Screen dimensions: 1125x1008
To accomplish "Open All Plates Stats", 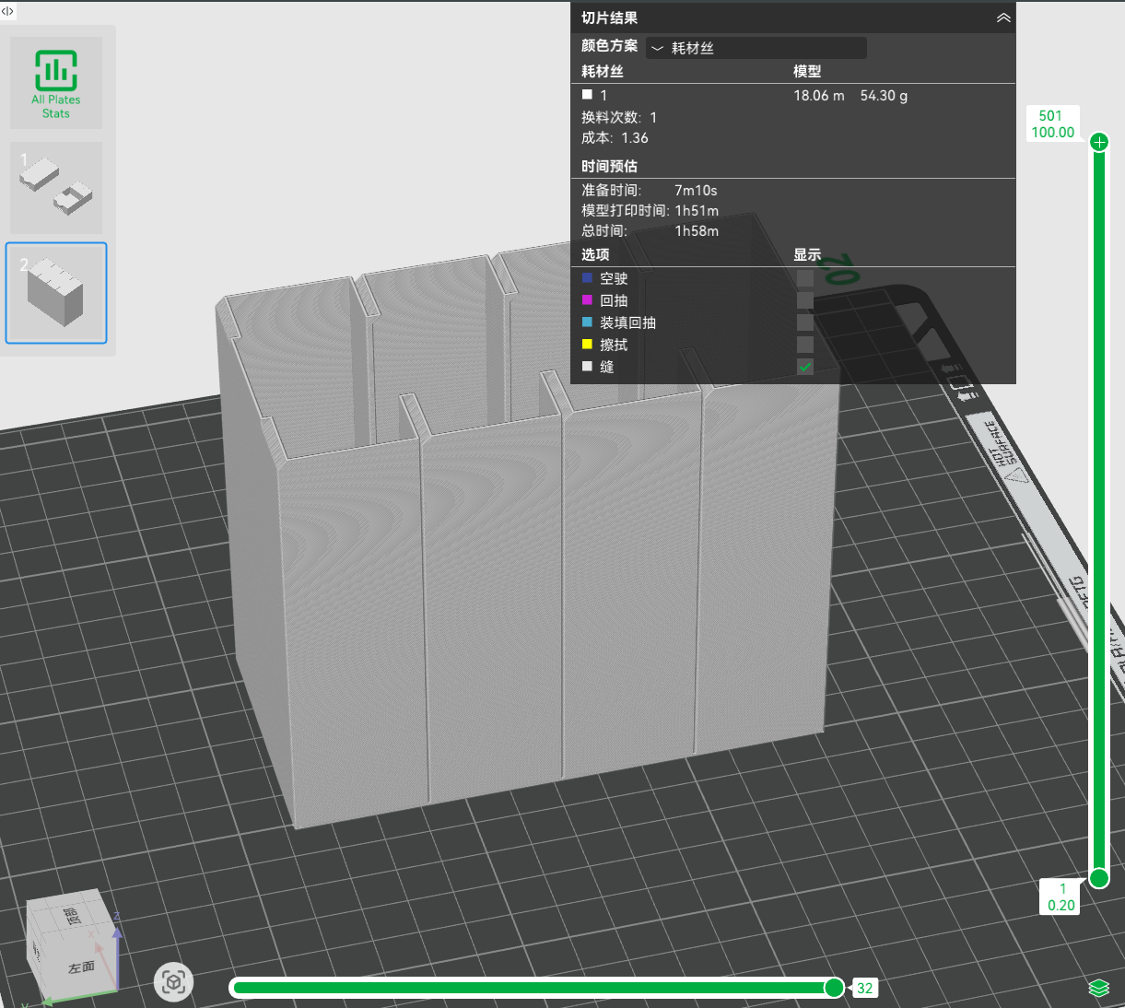I will (x=56, y=83).
